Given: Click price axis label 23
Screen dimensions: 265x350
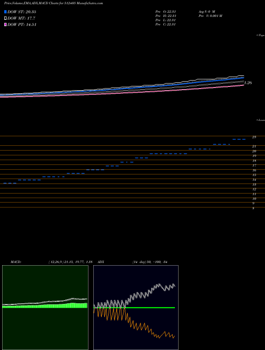Looking at the screenshot, I should point(254,137).
